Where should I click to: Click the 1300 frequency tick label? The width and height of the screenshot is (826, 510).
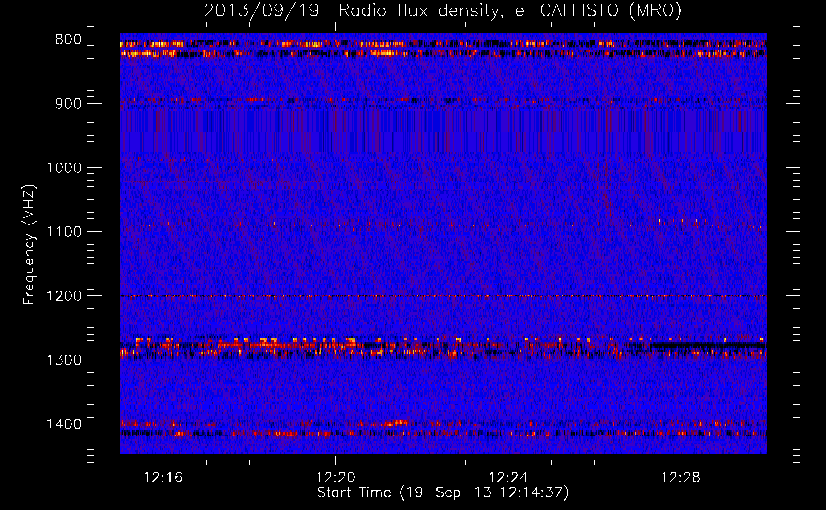tap(64, 360)
